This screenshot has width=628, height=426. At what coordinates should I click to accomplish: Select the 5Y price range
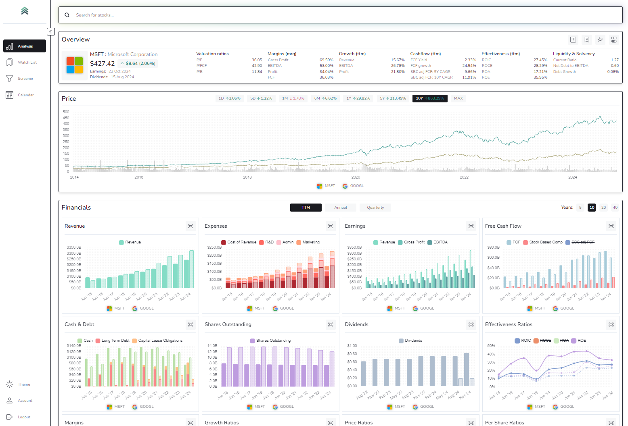coord(393,98)
